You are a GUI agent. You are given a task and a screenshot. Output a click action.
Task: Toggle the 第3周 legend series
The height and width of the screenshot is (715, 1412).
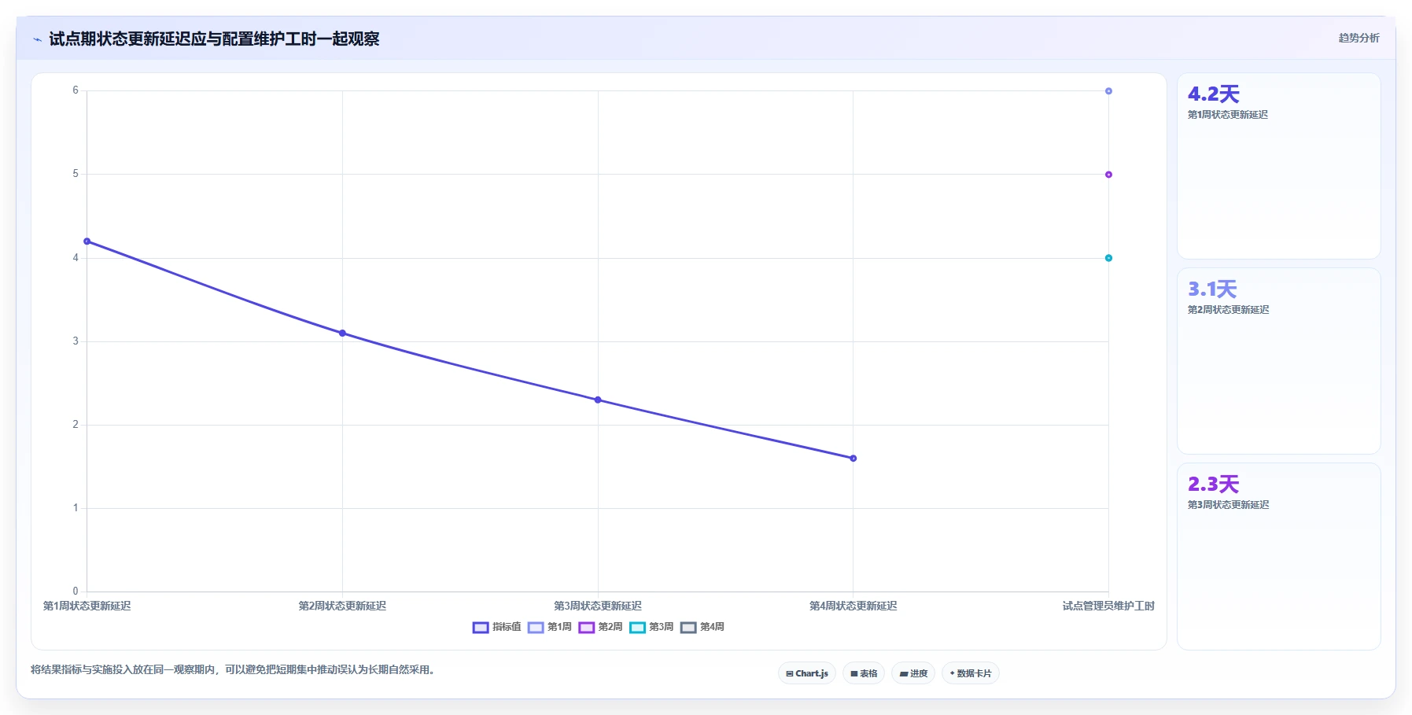[651, 627]
